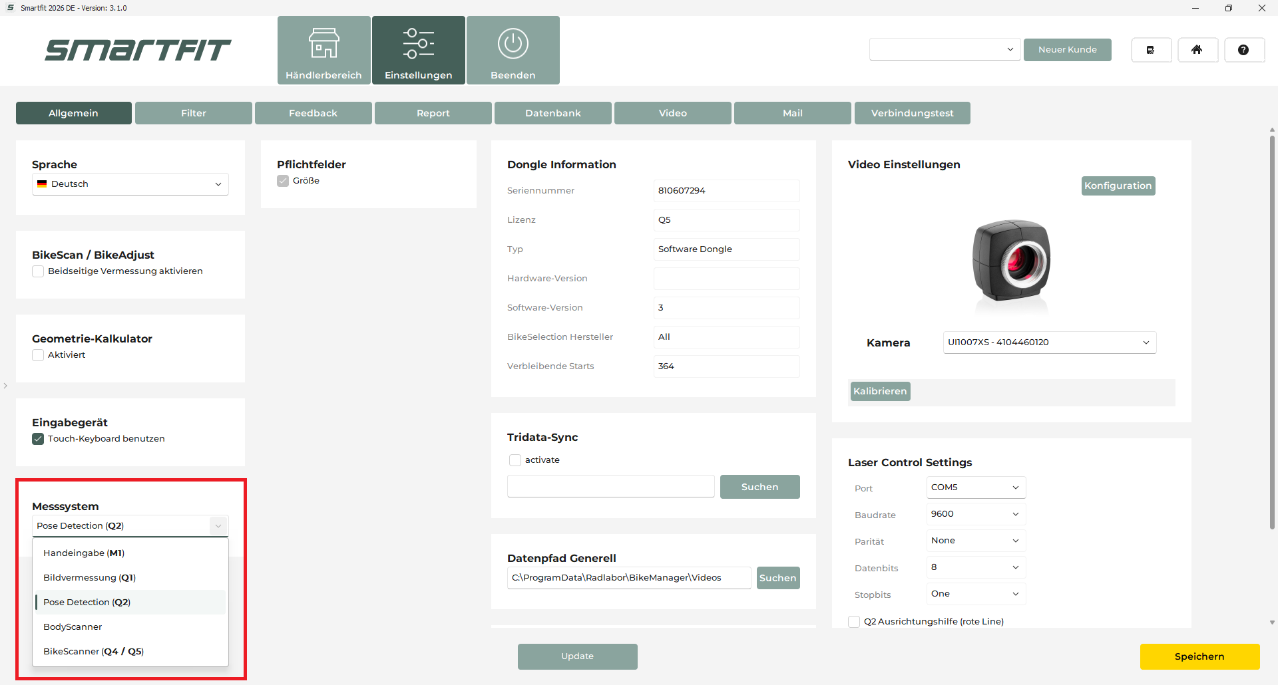Click the Smartfit app icon in title bar
This screenshot has width=1278, height=685.
(11, 8)
